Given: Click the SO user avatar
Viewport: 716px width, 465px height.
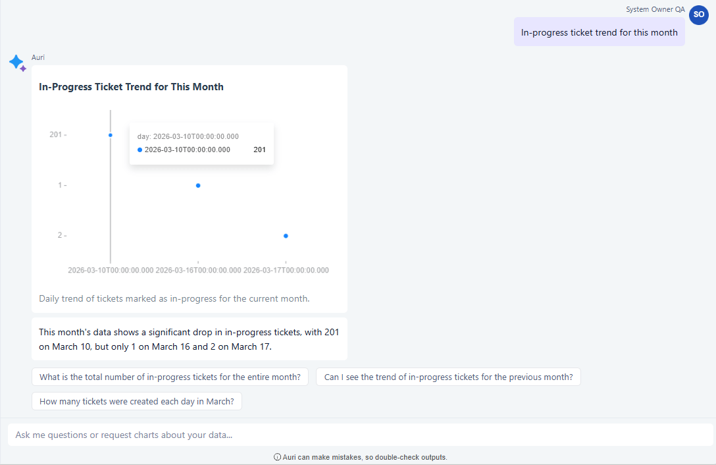Looking at the screenshot, I should [698, 14].
